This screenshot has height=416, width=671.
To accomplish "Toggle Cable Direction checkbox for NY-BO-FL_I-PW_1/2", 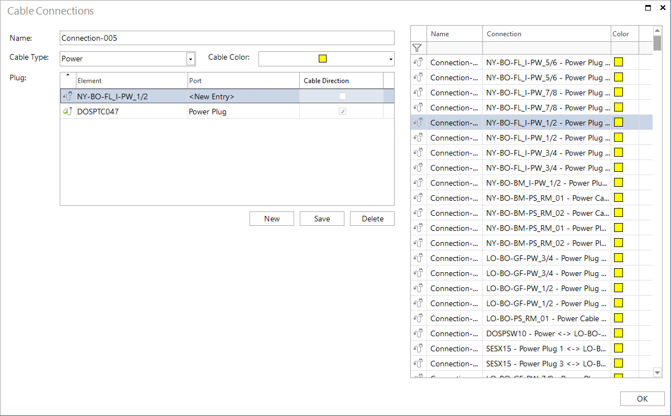I will 342,96.
